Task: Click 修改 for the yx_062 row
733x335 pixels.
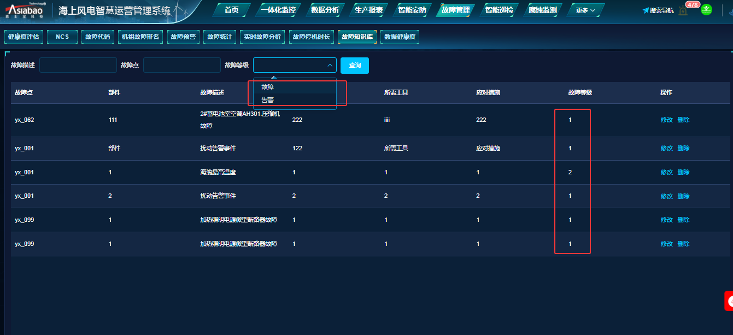Action: coord(666,120)
